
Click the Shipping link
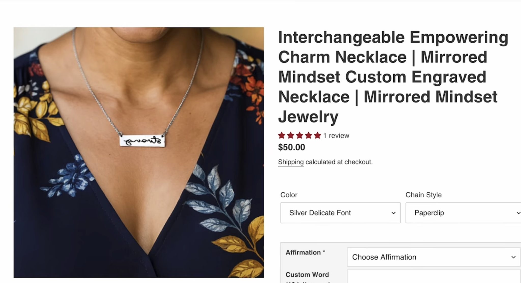pyautogui.click(x=291, y=162)
